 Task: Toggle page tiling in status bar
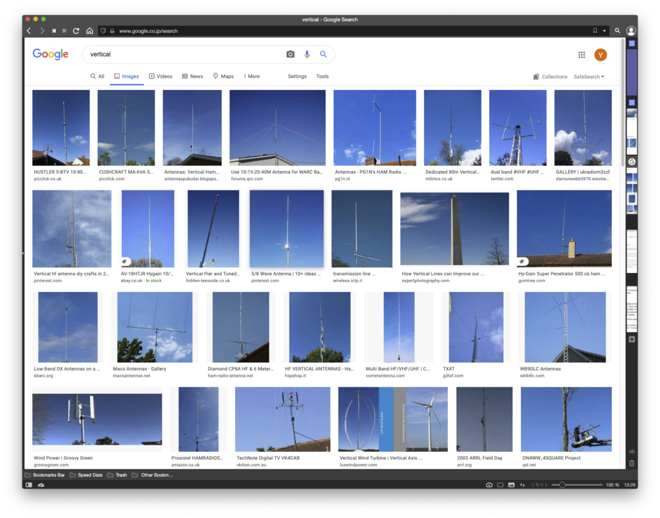pos(500,485)
